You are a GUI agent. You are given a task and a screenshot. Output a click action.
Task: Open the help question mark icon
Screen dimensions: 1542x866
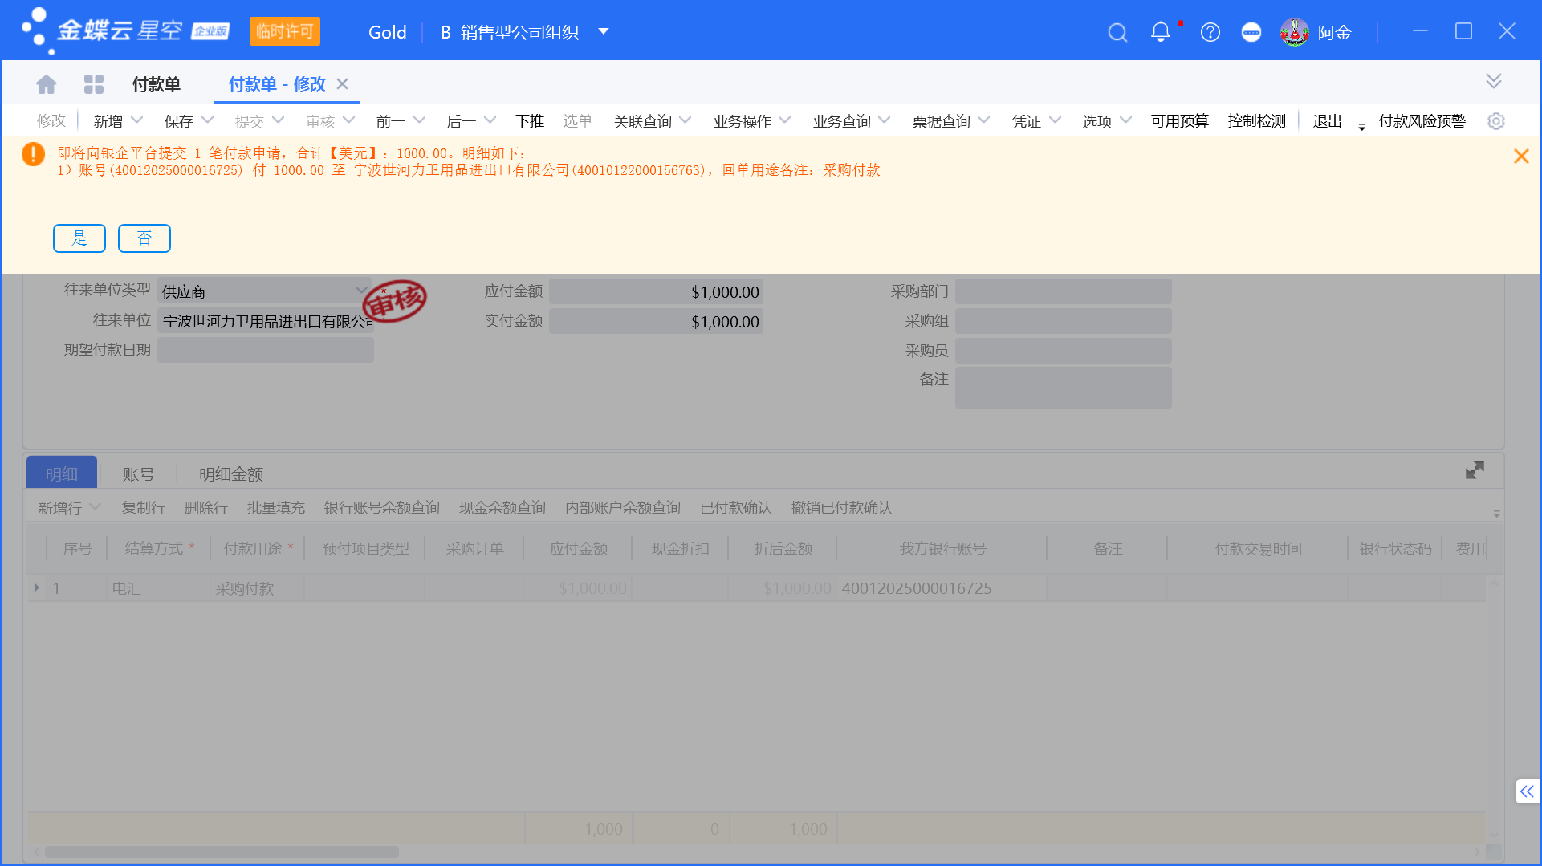click(x=1210, y=32)
